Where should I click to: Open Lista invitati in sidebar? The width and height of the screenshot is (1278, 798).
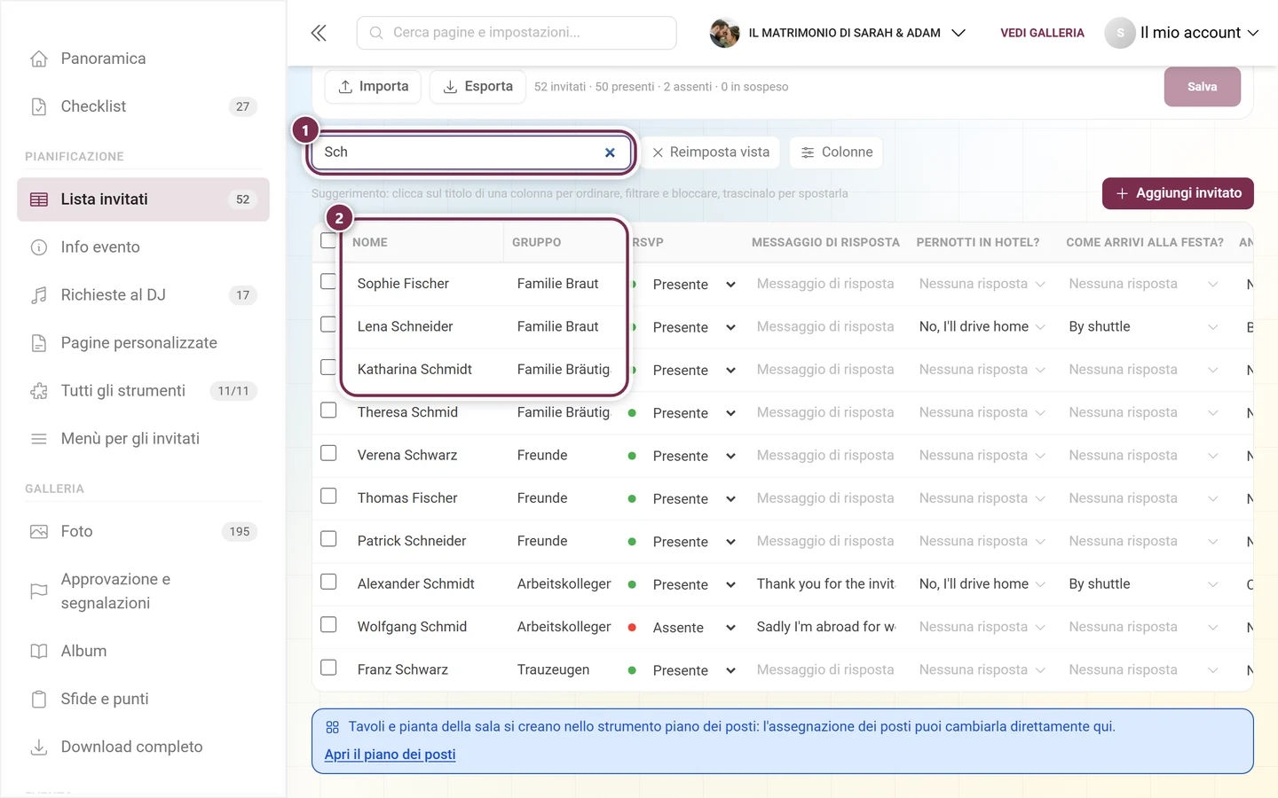[143, 199]
